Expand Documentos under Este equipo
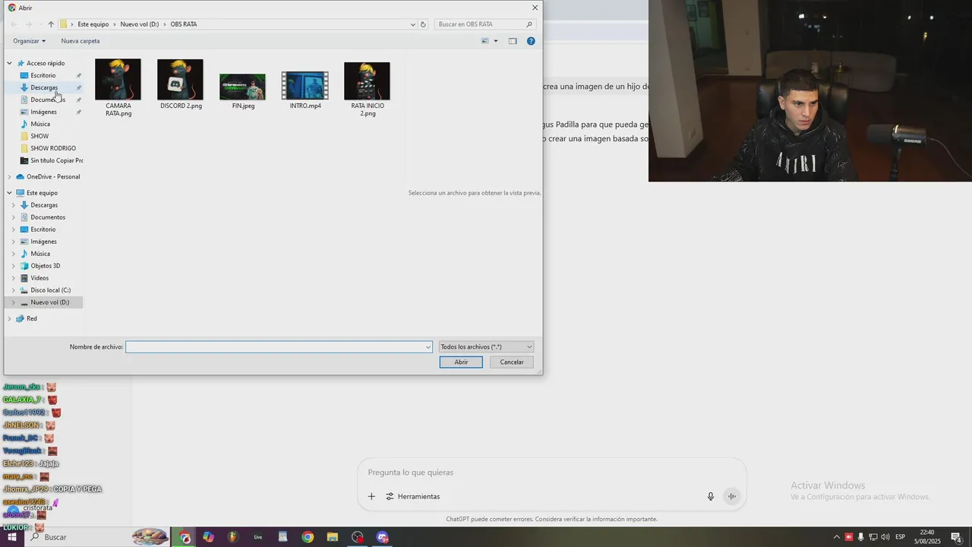Image resolution: width=972 pixels, height=547 pixels. click(13, 217)
